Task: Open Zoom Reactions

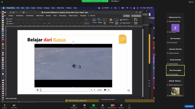Action: [121, 106]
